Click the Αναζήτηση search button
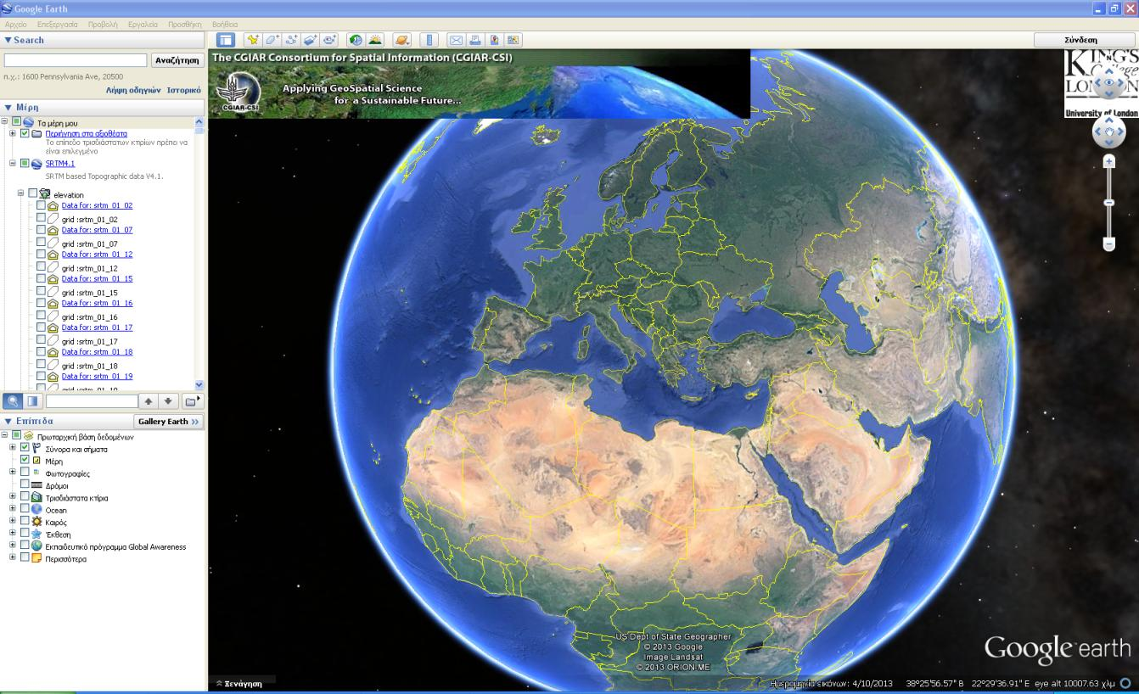Viewport: 1139px width, 694px height. coord(177,60)
